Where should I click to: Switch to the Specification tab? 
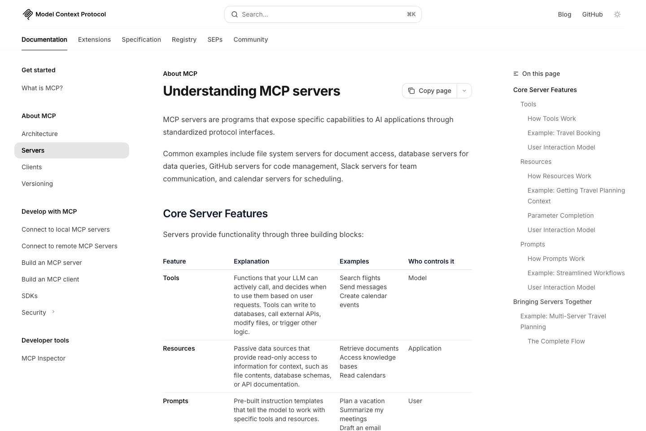pos(141,40)
